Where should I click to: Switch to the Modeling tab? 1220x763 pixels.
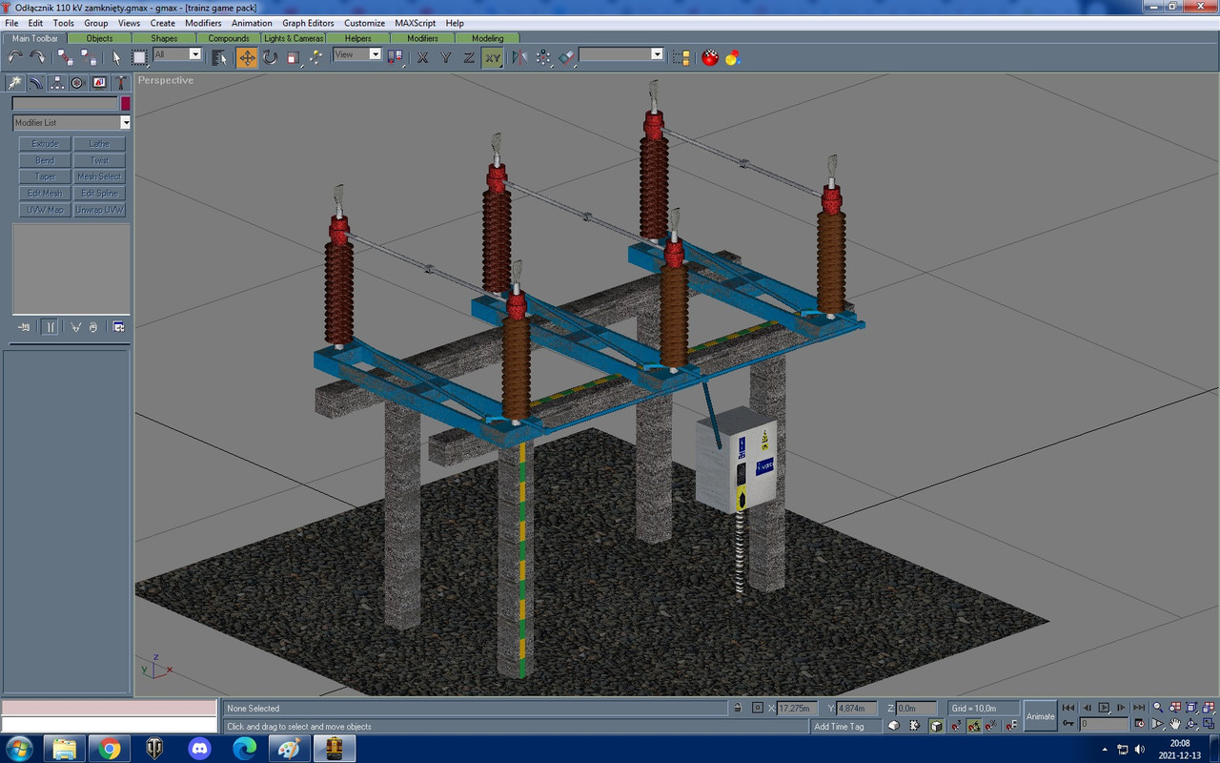[x=488, y=38]
